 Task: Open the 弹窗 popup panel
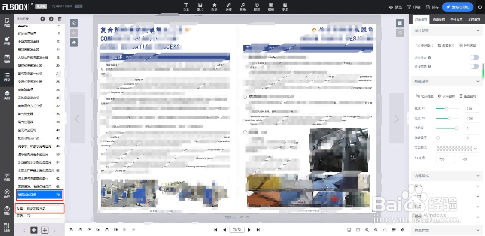click(x=7, y=59)
